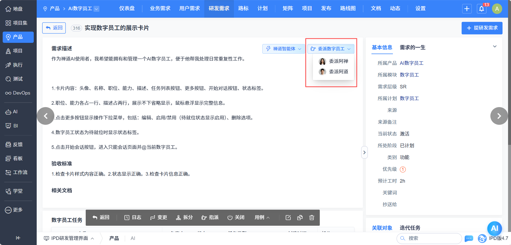This screenshot has height=245, width=511.
Task: Click 拆分 in the floating toolbar
Action: (x=184, y=218)
